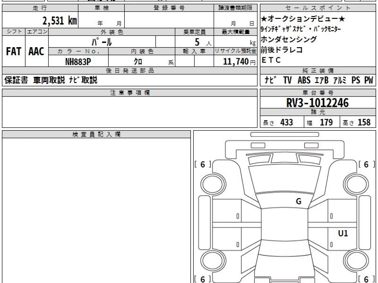Click the 車台番号 header

(318, 93)
